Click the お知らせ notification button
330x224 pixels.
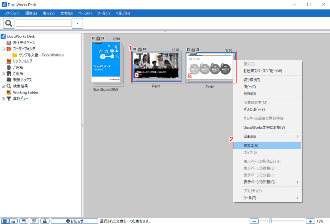[x=74, y=221]
